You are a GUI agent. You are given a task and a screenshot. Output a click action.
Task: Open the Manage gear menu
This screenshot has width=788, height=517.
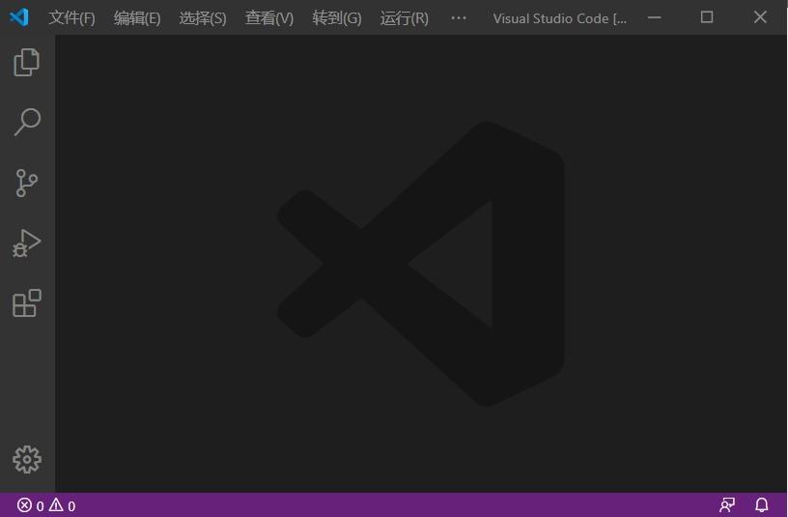tap(27, 459)
